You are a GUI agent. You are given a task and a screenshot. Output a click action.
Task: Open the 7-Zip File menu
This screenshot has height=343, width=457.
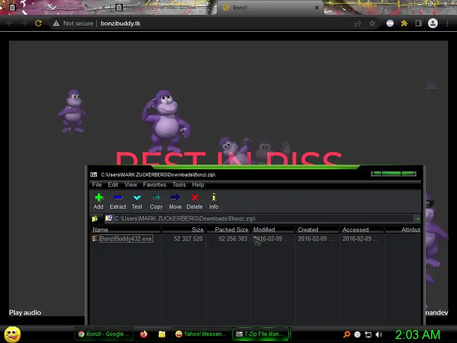[x=97, y=184]
